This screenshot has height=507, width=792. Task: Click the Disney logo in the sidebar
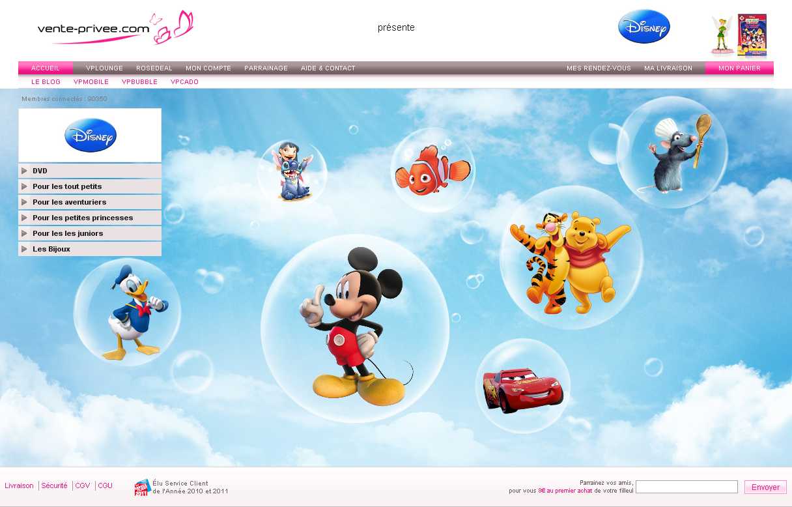[x=90, y=135]
